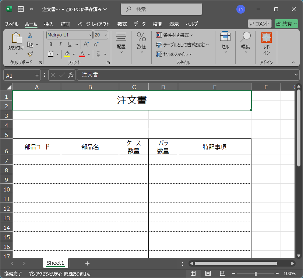Expand the formula bar chevron
The image size is (303, 278).
point(296,75)
